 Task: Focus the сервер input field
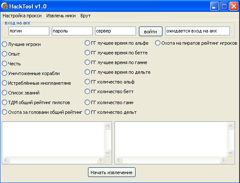tap(115, 31)
